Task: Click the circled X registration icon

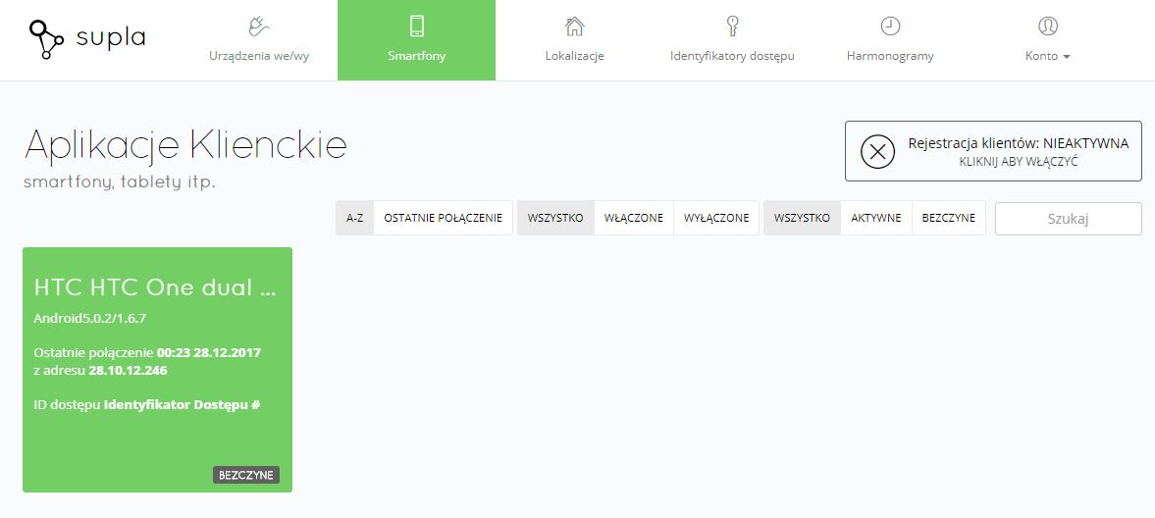Action: click(877, 151)
